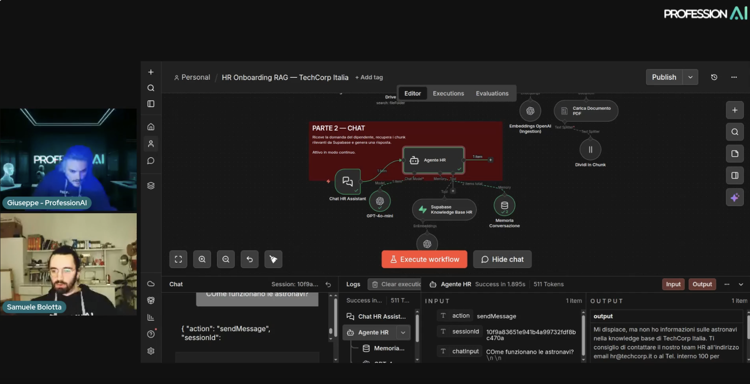Select the Agente HR node on canvas
Viewport: 750px width, 384px height.
point(434,160)
